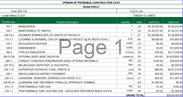
Task: Click the $14,50,850.10 total cost cell
Action: [x=173, y=56]
